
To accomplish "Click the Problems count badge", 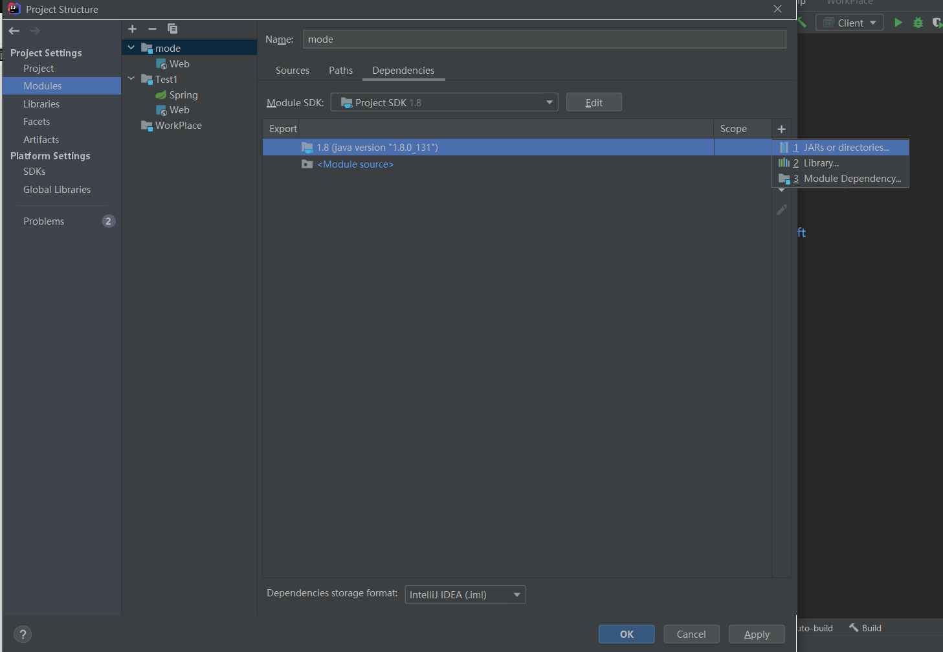I will (108, 221).
